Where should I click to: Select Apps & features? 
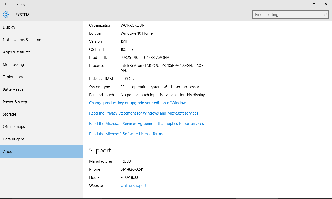tap(17, 52)
